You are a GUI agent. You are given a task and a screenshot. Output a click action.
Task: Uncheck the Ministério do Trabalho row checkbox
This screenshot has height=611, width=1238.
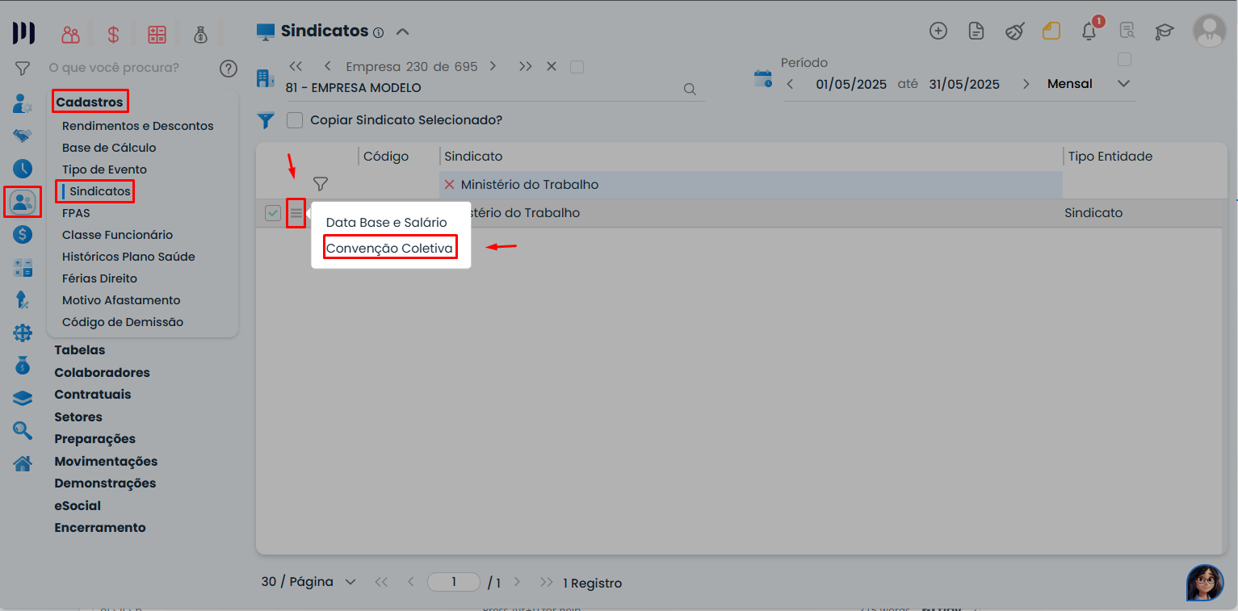coord(273,213)
